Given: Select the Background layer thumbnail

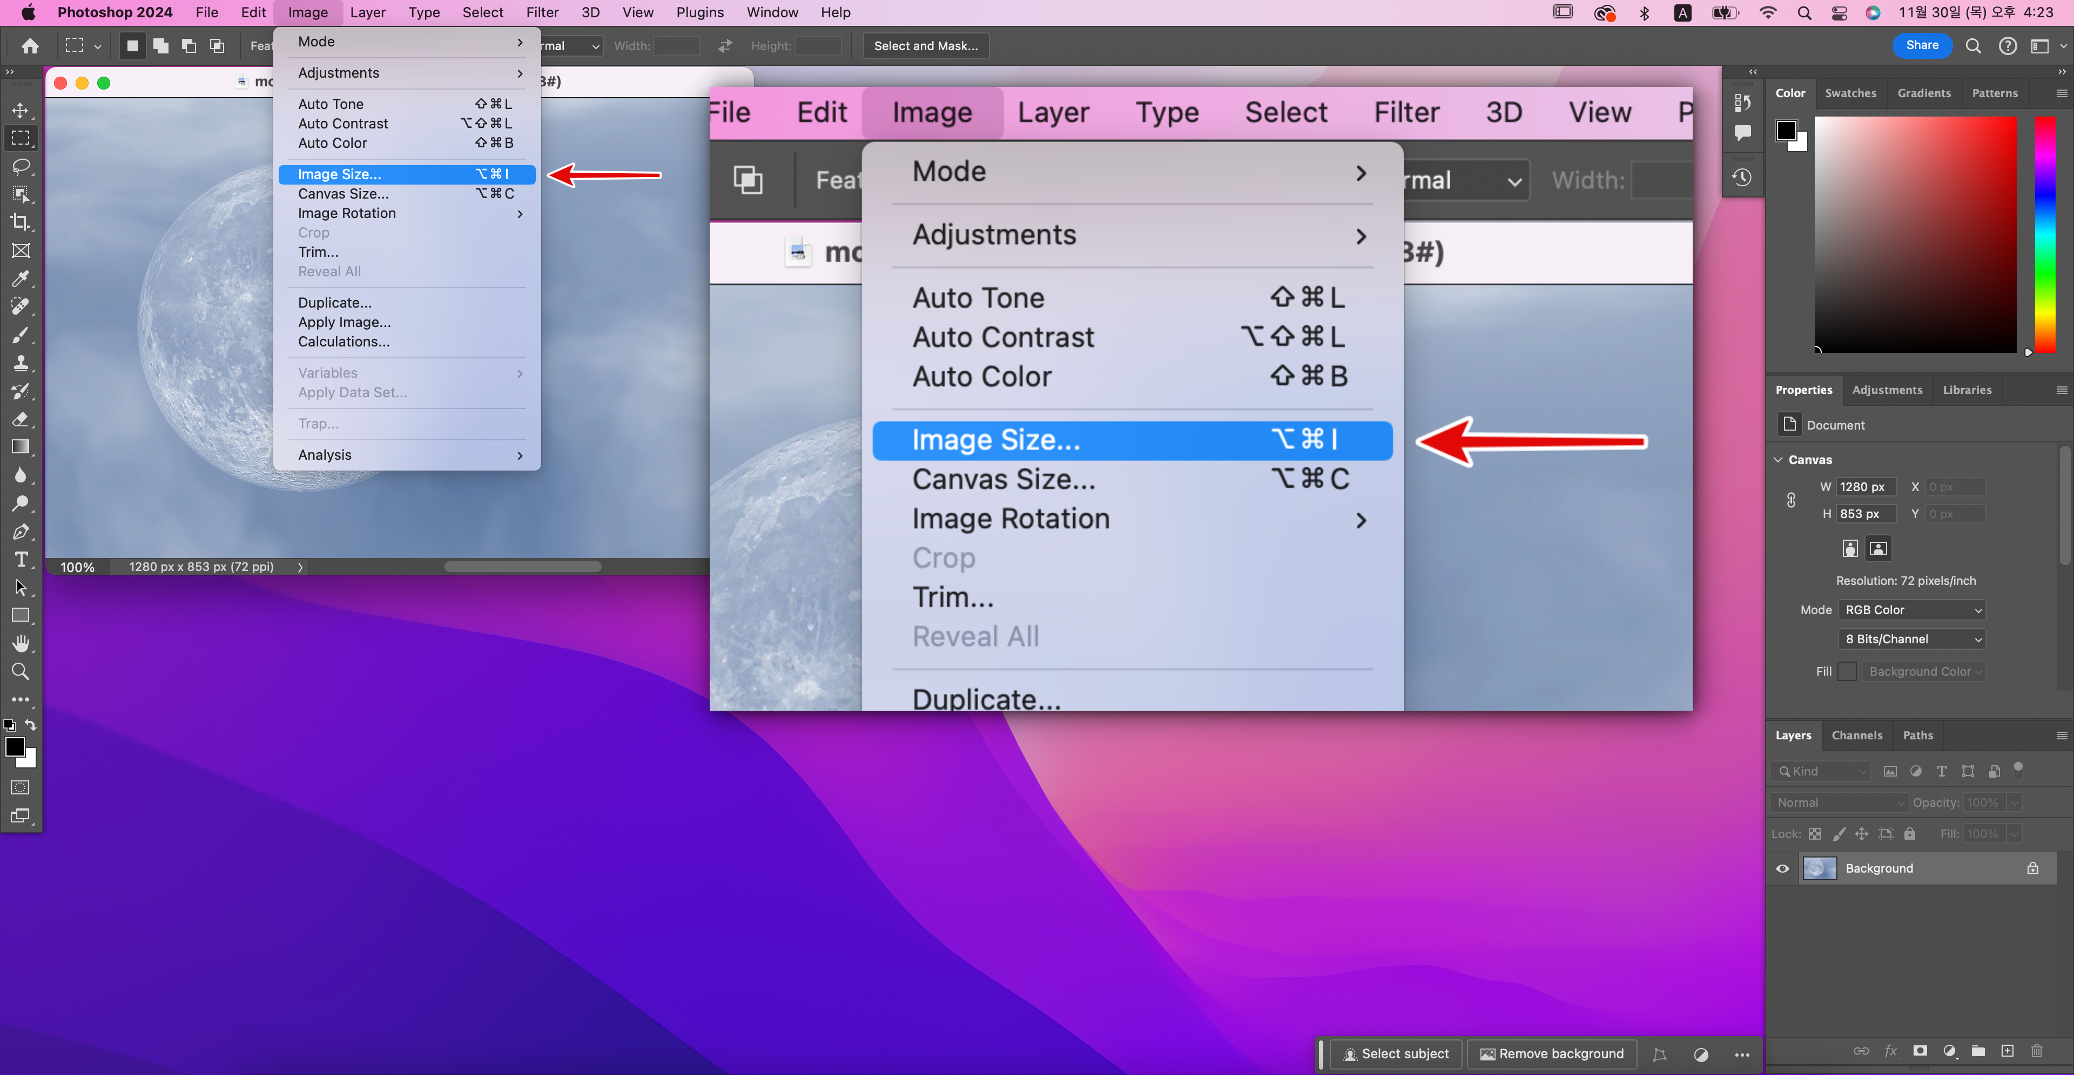Looking at the screenshot, I should [1819, 869].
